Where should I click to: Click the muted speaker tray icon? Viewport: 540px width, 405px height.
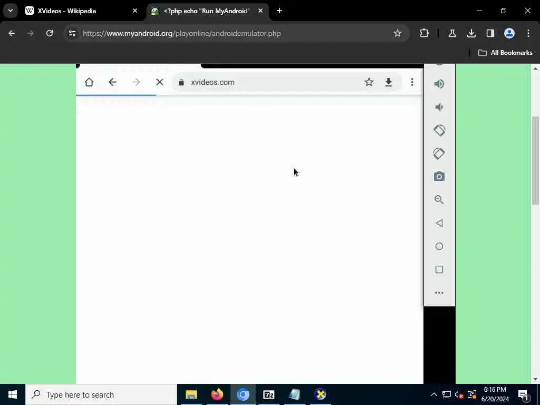[x=459, y=394]
